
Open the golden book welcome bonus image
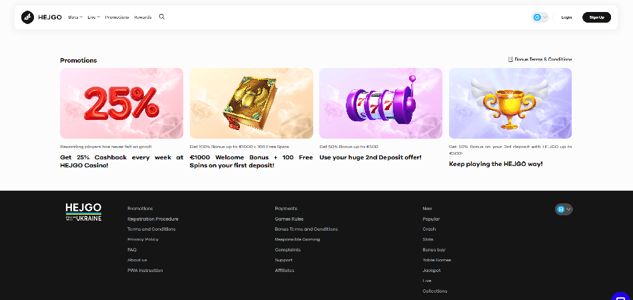click(251, 103)
